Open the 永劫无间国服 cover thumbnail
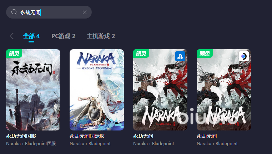 coord(33,90)
